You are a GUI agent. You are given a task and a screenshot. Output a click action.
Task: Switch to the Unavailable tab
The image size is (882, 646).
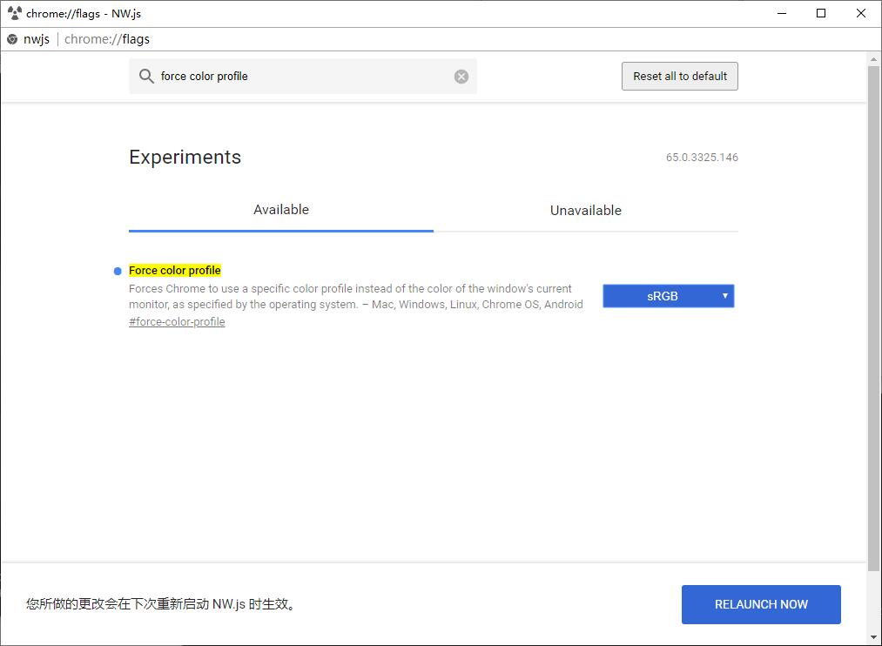(586, 211)
